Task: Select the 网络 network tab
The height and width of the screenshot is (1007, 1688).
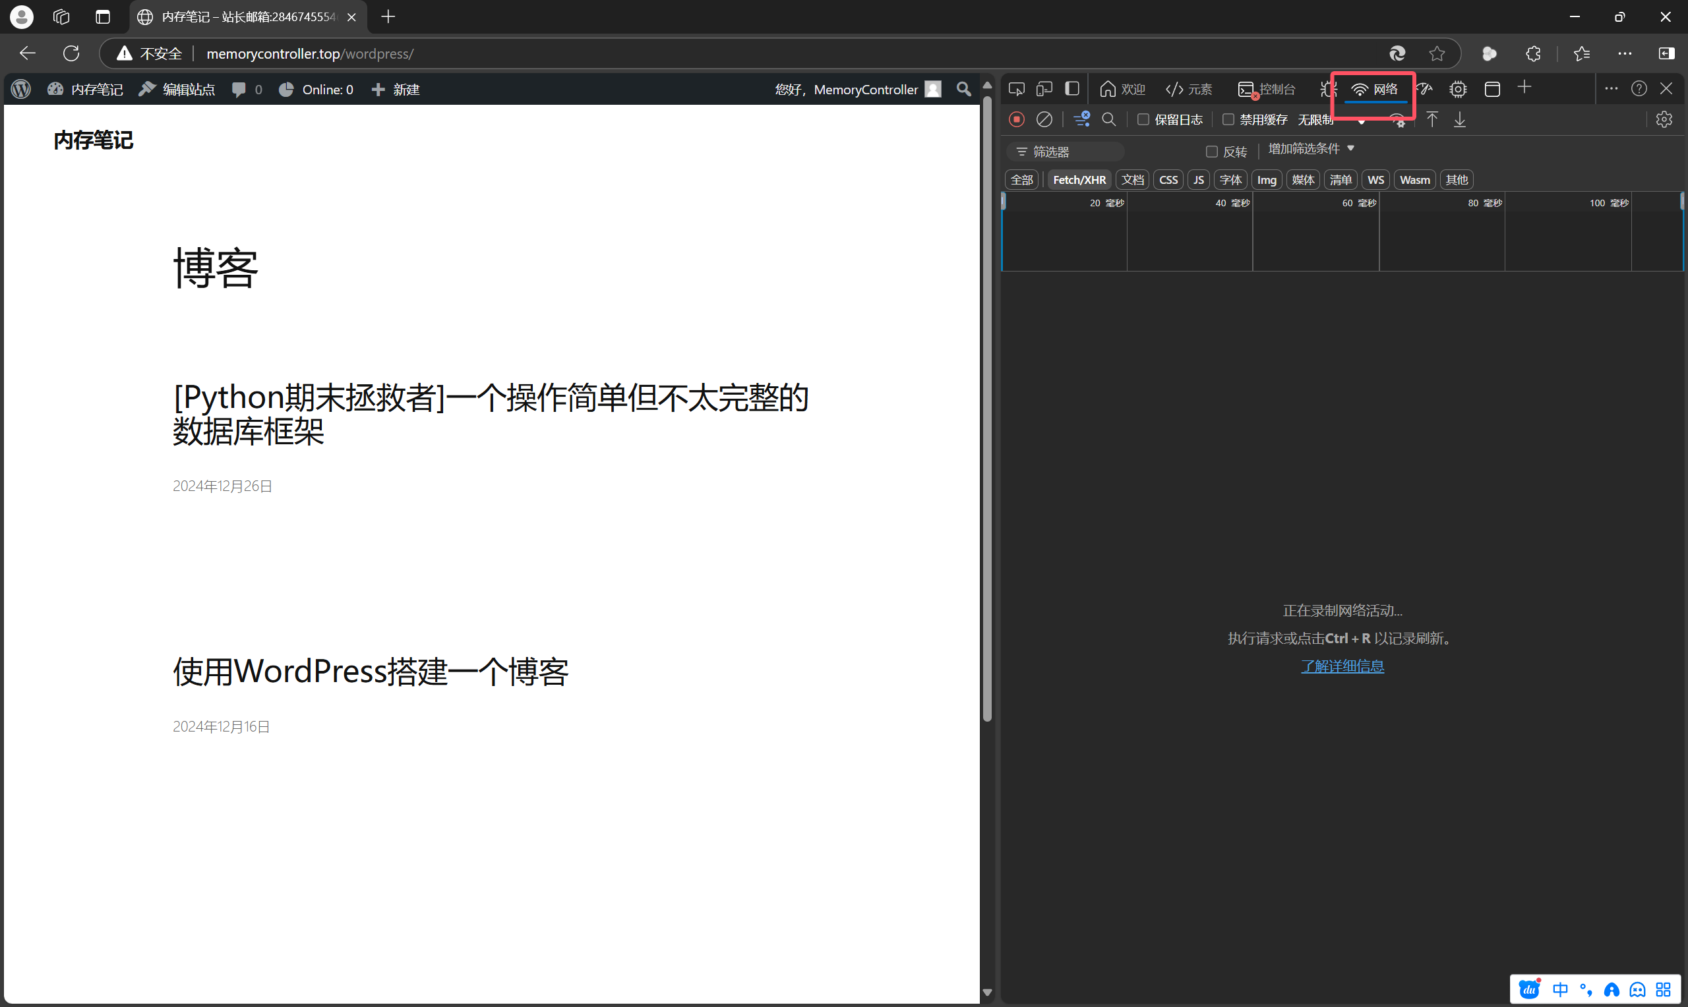Action: [1374, 89]
